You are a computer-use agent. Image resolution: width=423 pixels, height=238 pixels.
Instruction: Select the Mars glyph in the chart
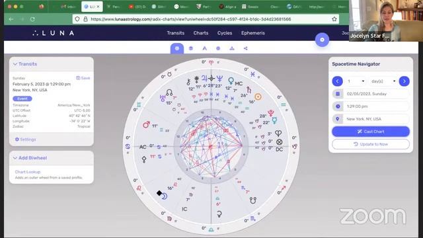point(146,125)
